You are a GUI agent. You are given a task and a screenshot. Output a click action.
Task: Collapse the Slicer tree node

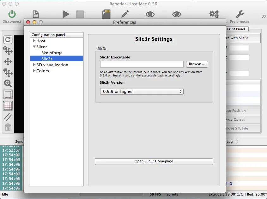(x=34, y=47)
